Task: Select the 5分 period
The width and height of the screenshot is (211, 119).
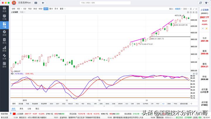Action: [x=25, y=9]
